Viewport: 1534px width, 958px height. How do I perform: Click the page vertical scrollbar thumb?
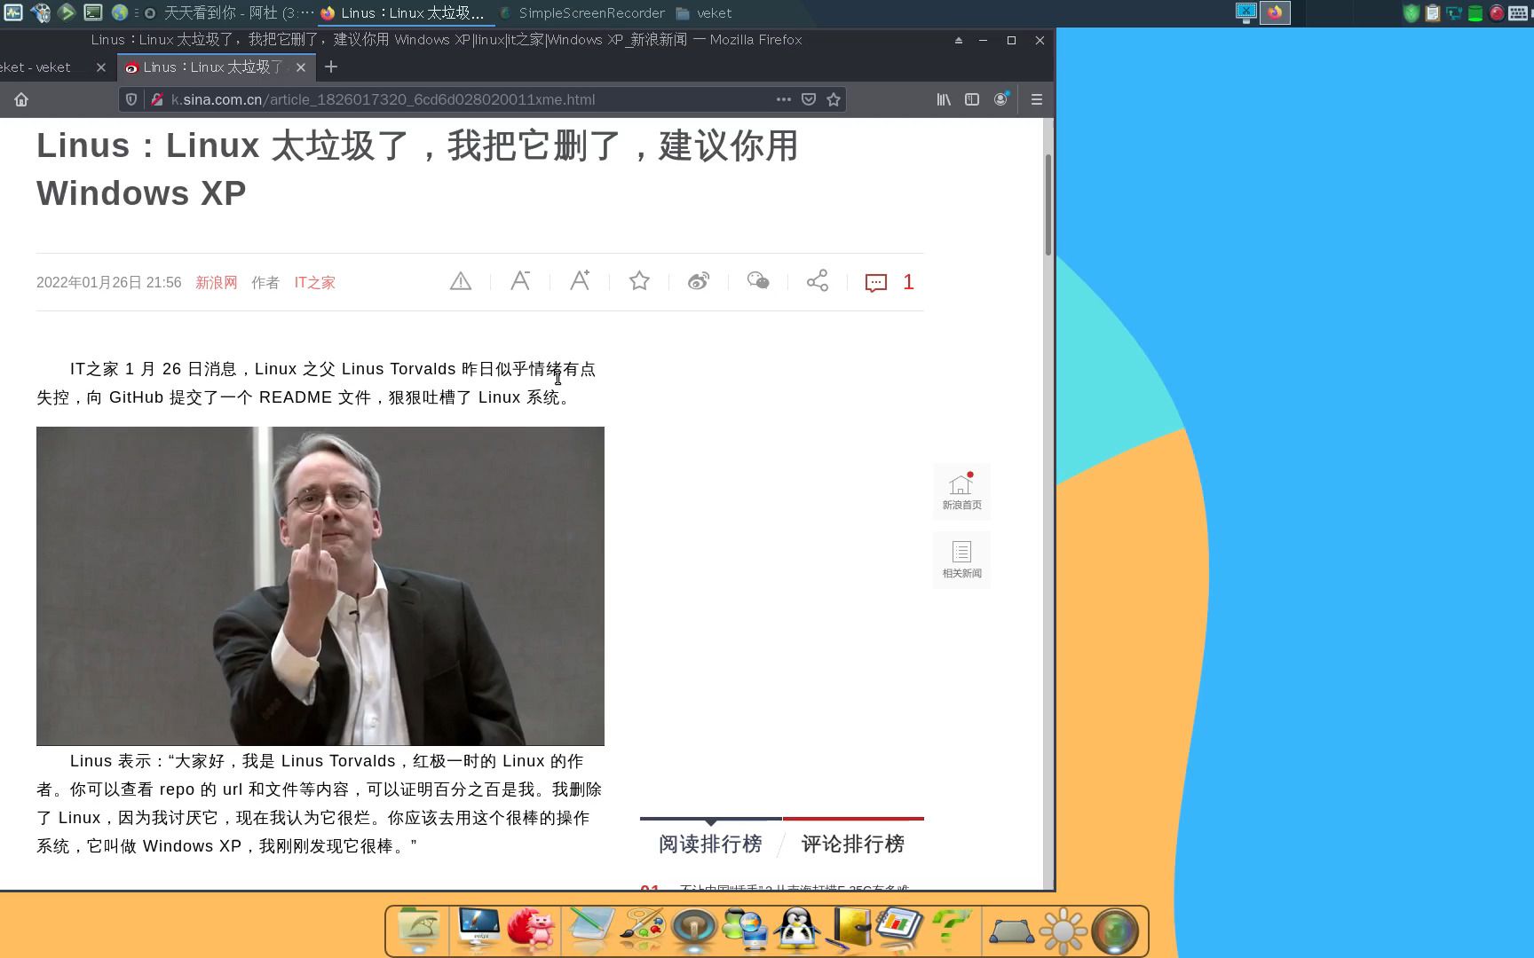[x=1048, y=204]
